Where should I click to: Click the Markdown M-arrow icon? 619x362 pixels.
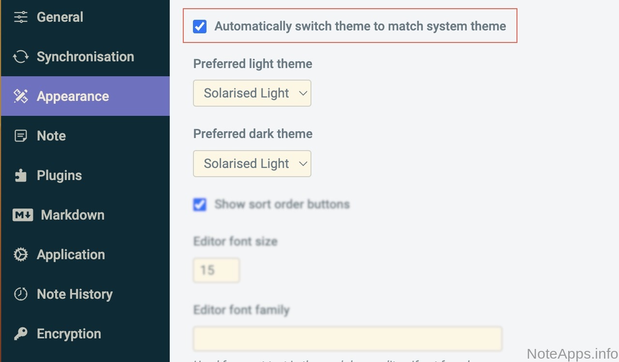click(23, 215)
